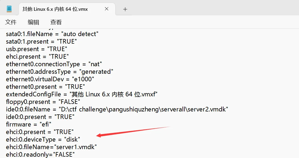Click the firmware "efi" line

28,125
